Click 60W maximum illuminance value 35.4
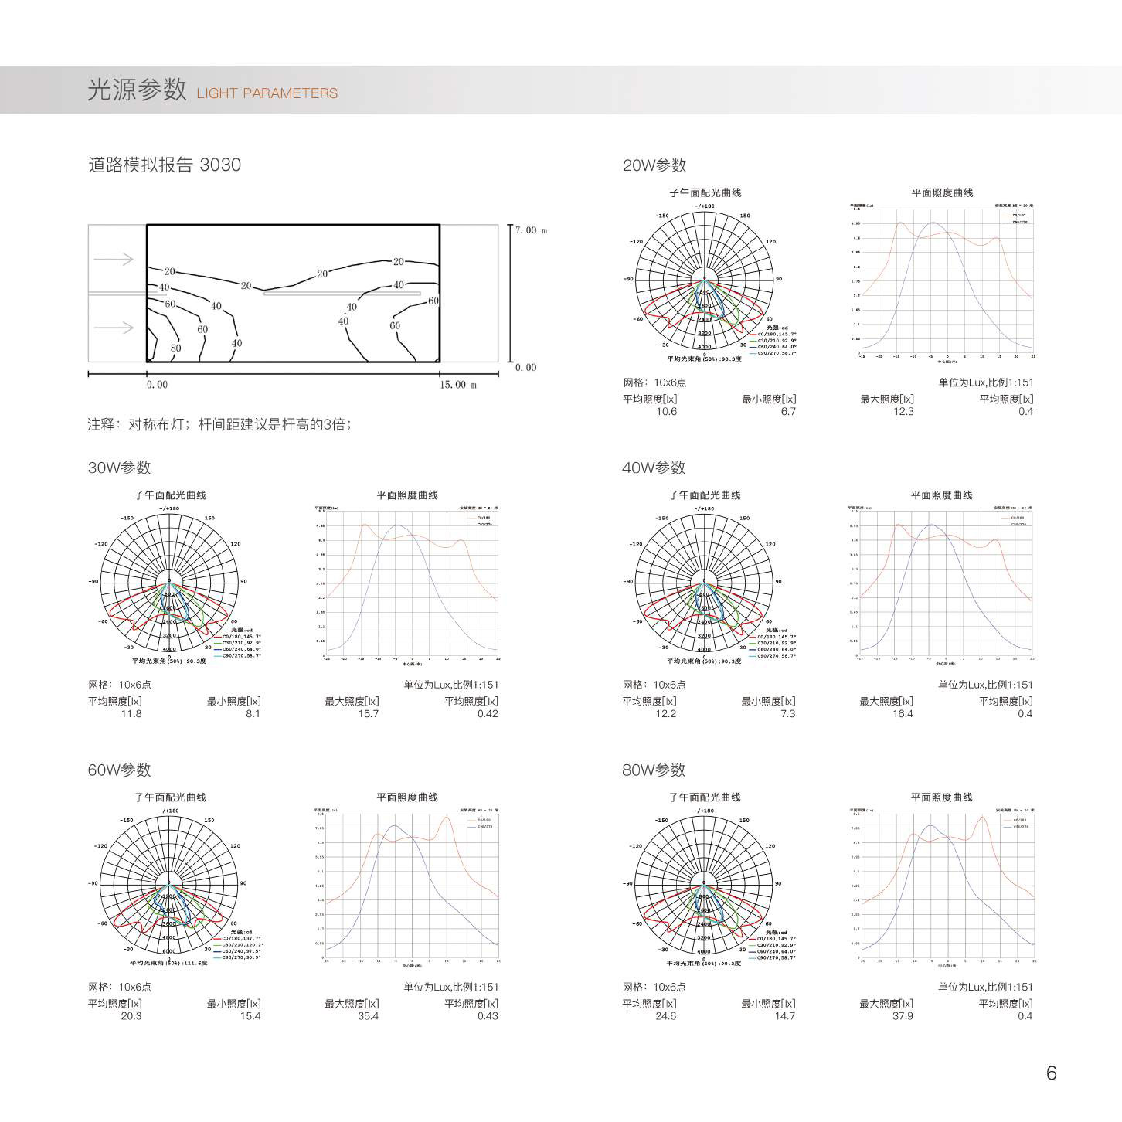 coord(369,1016)
